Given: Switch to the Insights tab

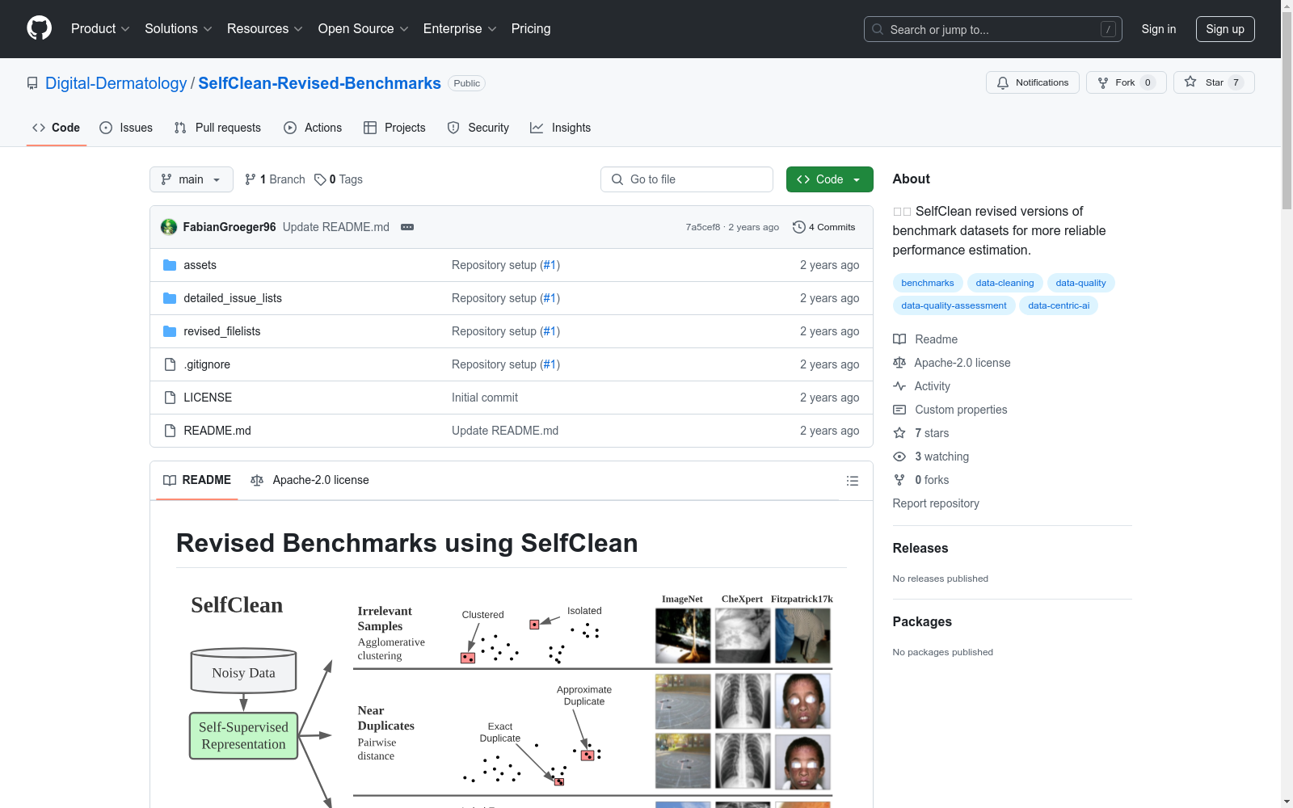Looking at the screenshot, I should tap(560, 128).
